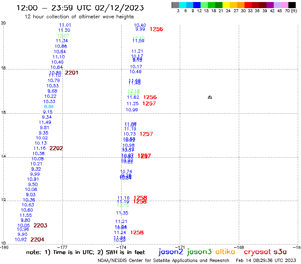The width and height of the screenshot is (301, 264).
Task: Select the wave height value 11.55
Action: pyautogui.click(x=26, y=215)
